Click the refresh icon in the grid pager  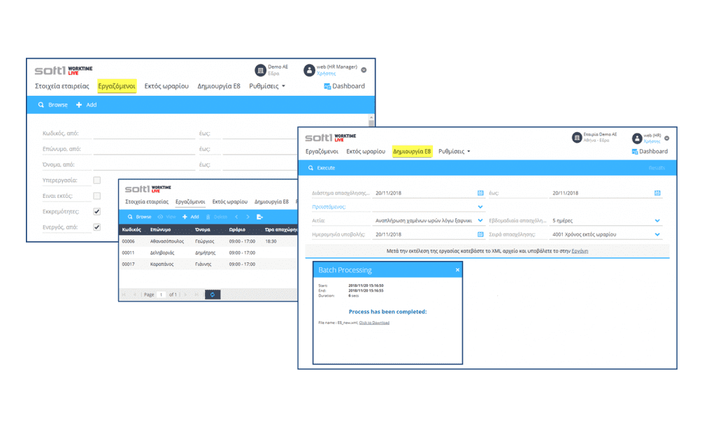click(x=213, y=294)
